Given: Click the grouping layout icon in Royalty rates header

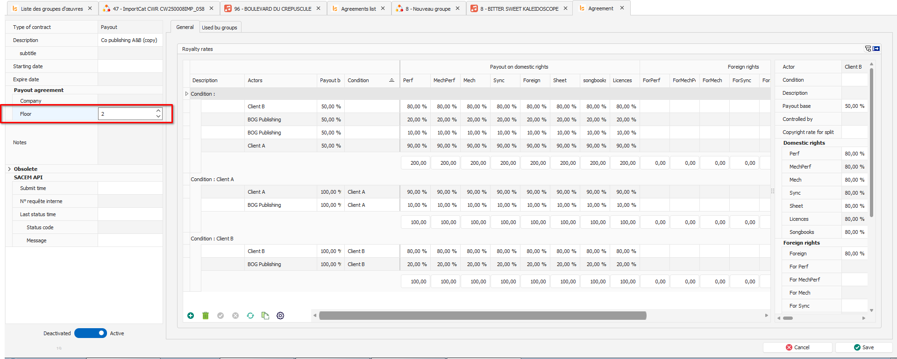Looking at the screenshot, I should pyautogui.click(x=868, y=49).
